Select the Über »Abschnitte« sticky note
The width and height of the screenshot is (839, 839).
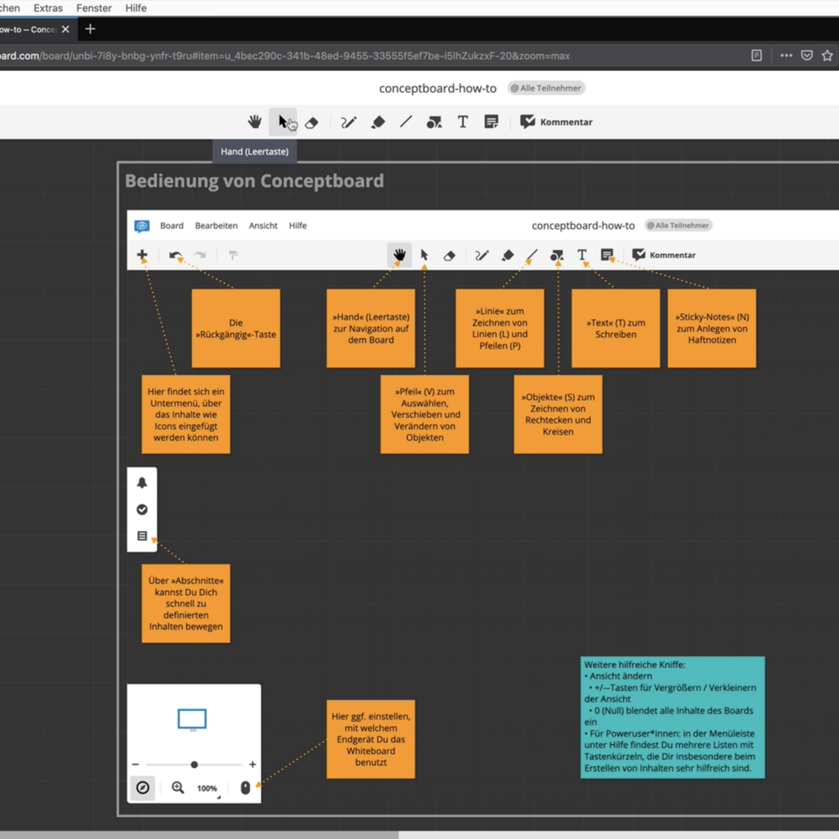(186, 603)
